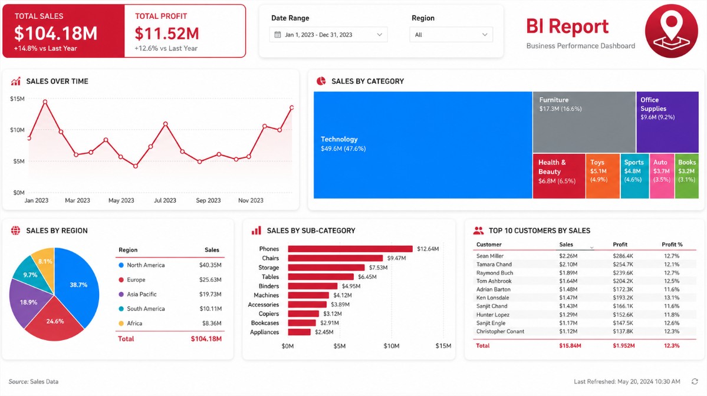Select customer Adrian Barton
The height and width of the screenshot is (396, 707).
tap(584, 290)
